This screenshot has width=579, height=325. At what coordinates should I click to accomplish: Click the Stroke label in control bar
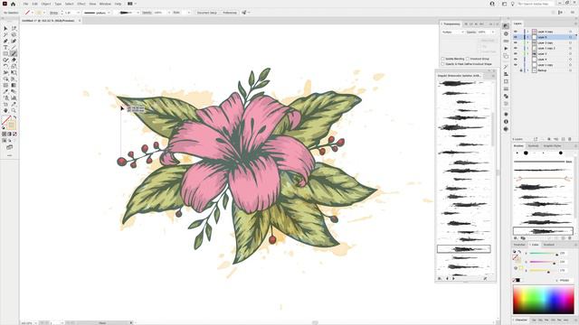[54, 13]
